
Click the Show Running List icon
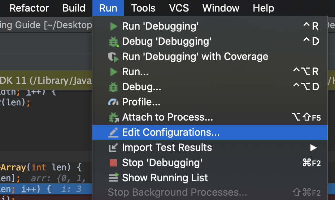(113, 178)
